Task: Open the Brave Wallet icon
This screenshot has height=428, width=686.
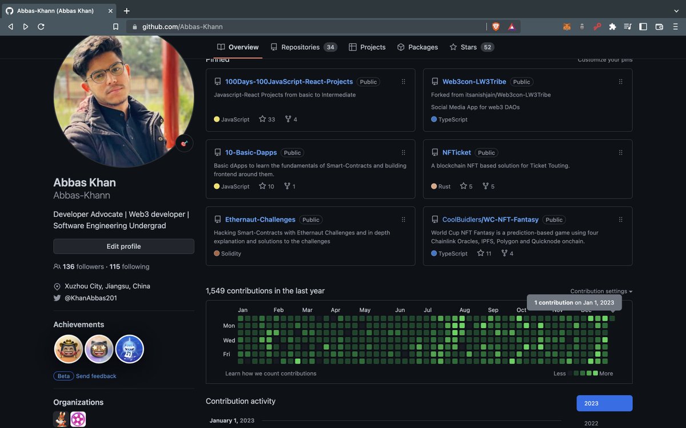Action: coord(659,26)
